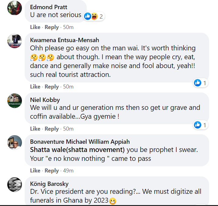The image size is (218, 206).
Task: Open Niel Kobby's profile avatar
Action: click(14, 101)
